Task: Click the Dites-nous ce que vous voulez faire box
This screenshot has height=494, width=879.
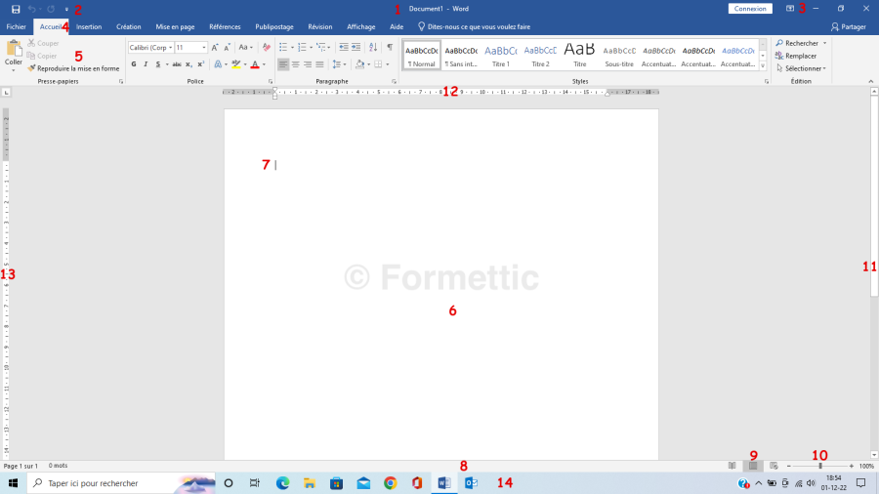Action: click(475, 26)
